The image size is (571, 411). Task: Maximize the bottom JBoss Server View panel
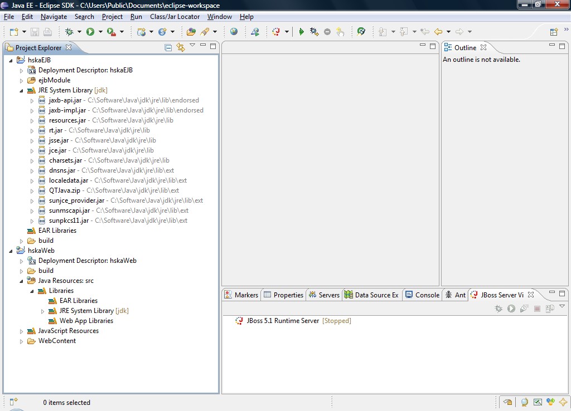coord(562,293)
